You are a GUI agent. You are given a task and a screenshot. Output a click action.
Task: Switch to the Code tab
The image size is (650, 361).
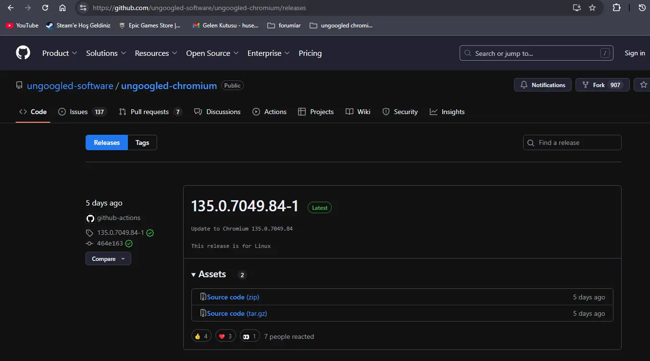click(x=33, y=112)
